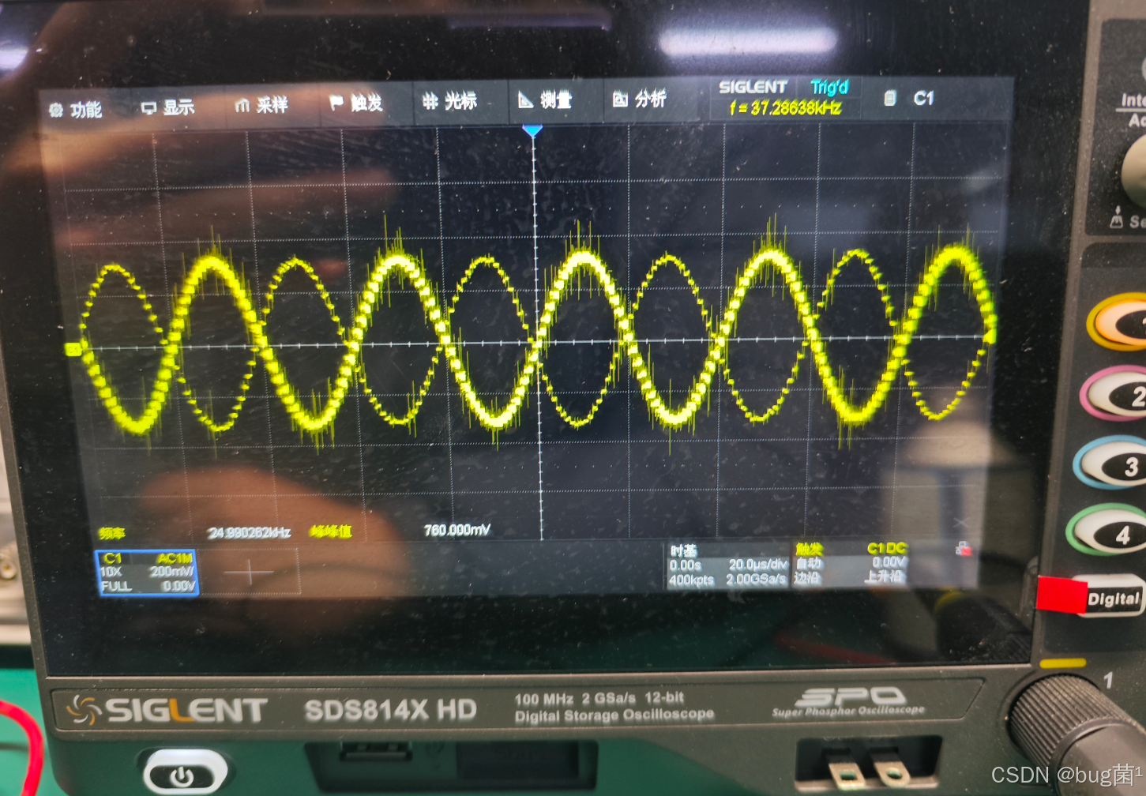The image size is (1146, 796).
Task: Open the 分析 (Analysis) menu
Action: (640, 99)
